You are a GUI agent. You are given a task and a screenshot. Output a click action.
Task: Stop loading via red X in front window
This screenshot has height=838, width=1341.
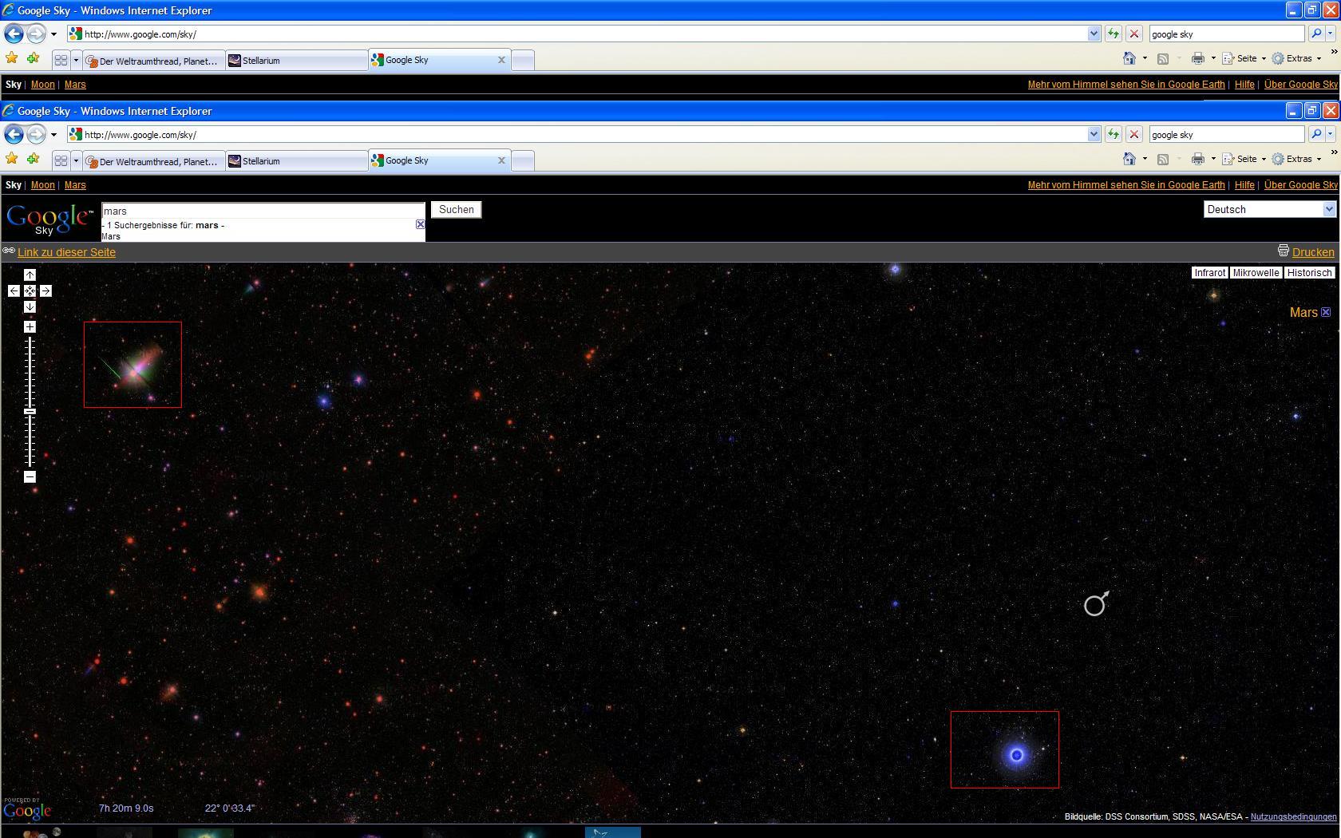coord(1133,134)
